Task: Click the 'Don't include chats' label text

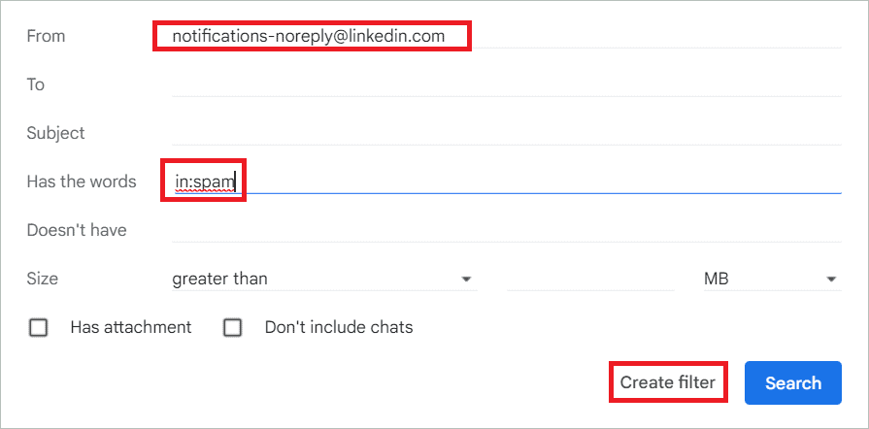Action: [x=339, y=327]
